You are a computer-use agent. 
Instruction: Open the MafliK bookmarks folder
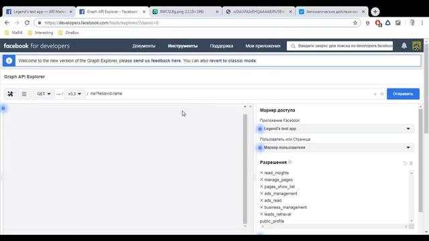tap(14, 33)
